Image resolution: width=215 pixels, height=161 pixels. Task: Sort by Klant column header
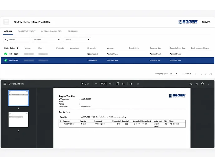tap(40, 48)
